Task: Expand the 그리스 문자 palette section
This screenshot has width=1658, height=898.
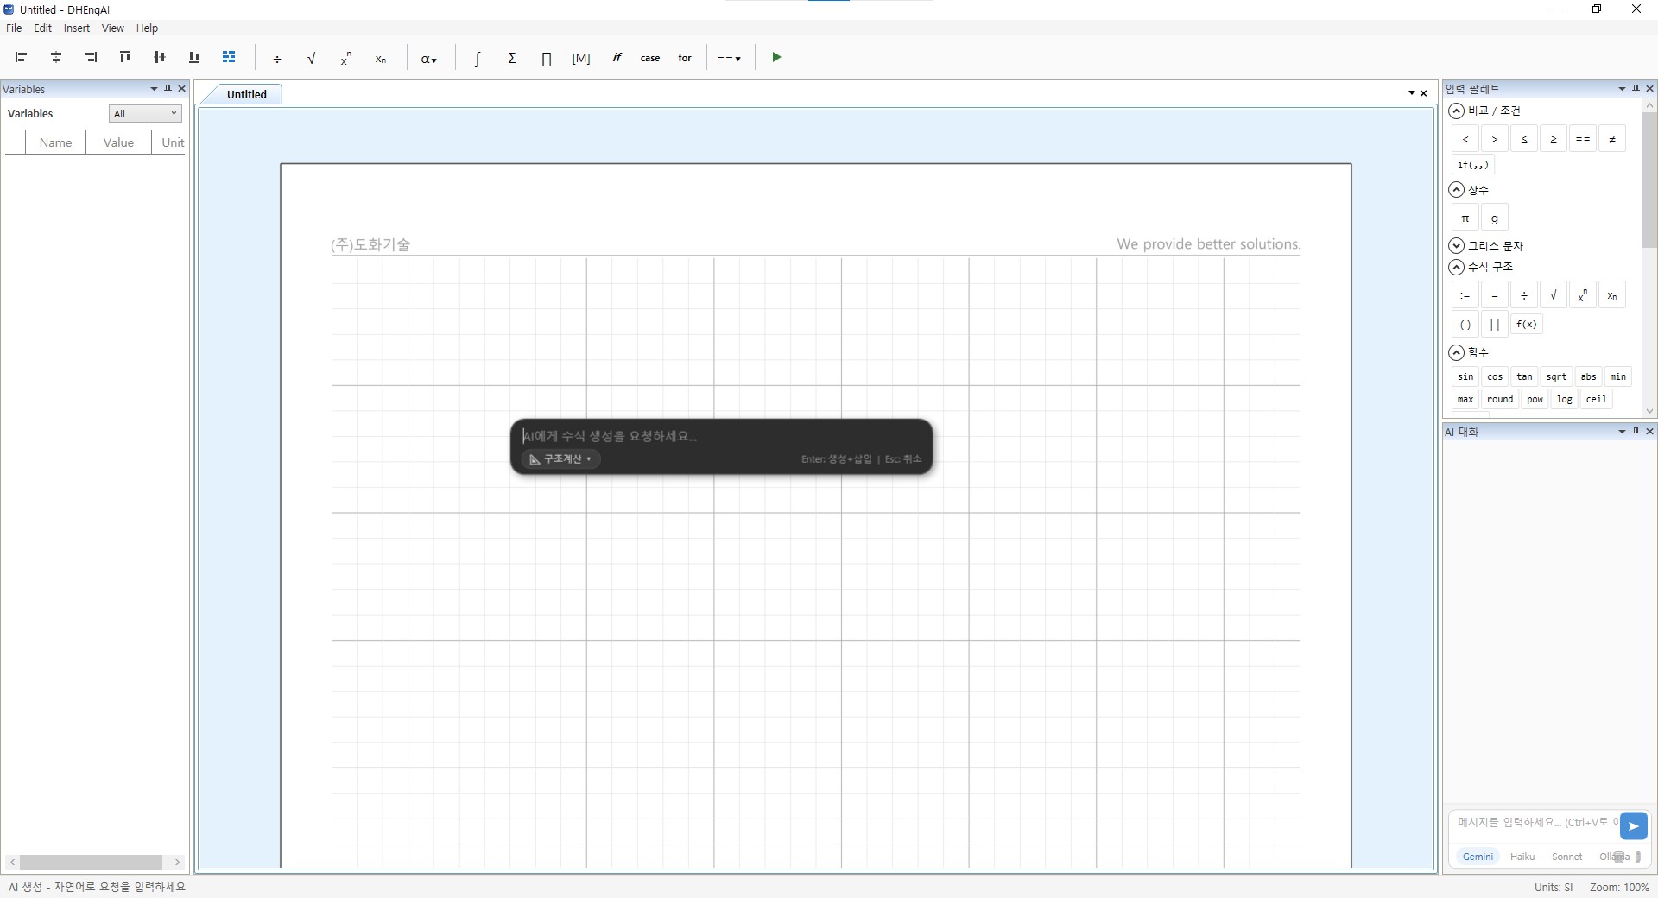Action: pyautogui.click(x=1457, y=246)
